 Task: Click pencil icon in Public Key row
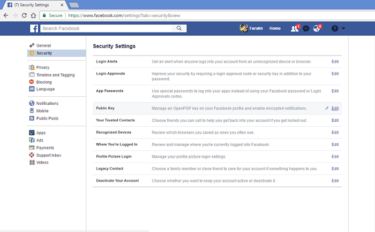pyautogui.click(x=327, y=108)
